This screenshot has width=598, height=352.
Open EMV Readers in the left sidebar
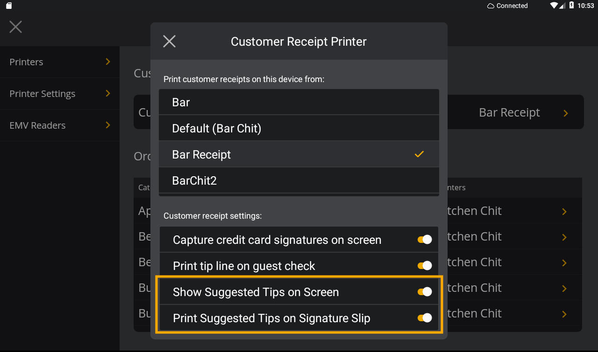(x=60, y=125)
